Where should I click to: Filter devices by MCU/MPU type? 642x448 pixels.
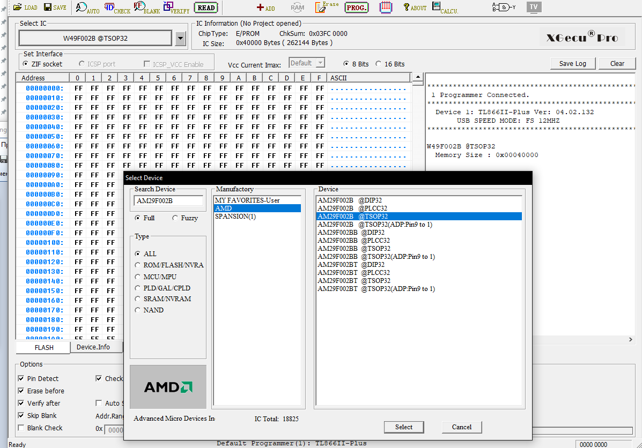pyautogui.click(x=156, y=277)
